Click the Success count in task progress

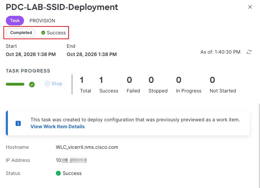tap(101, 80)
